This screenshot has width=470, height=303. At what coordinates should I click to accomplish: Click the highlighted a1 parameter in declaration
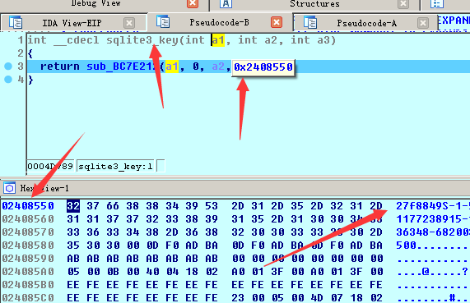218,40
